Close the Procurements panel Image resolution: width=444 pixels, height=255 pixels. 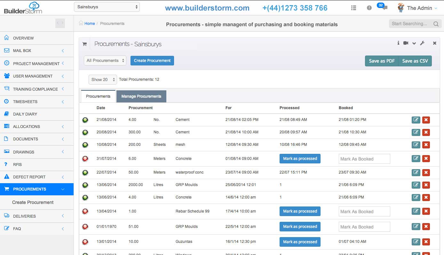click(435, 43)
